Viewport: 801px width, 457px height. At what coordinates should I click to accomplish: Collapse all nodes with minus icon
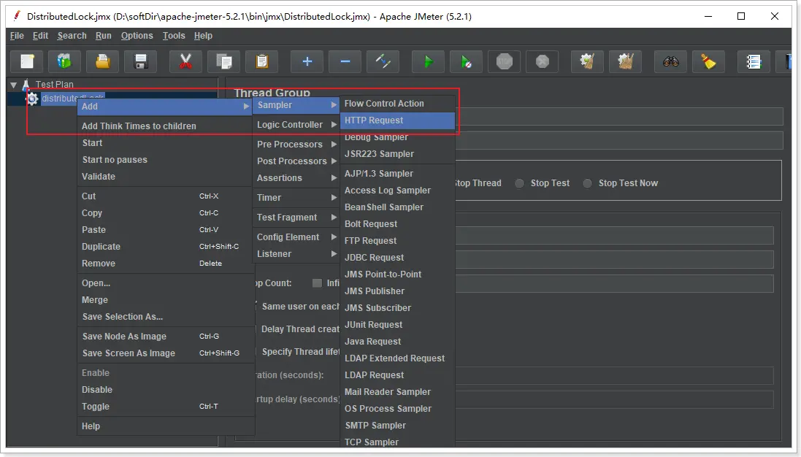point(345,62)
